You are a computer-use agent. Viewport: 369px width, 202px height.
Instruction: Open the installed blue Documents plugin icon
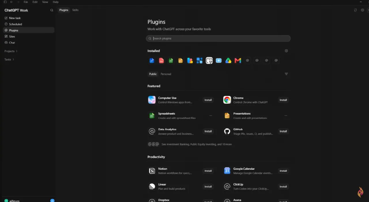pos(152,61)
